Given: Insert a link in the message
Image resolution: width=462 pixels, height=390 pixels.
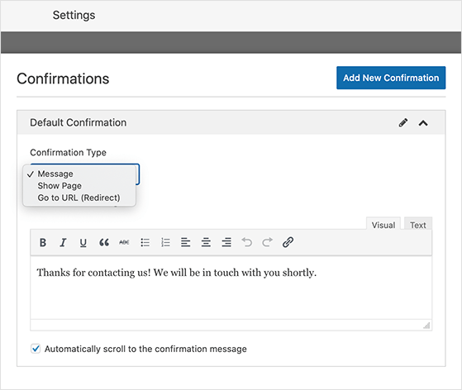Looking at the screenshot, I should (x=288, y=242).
